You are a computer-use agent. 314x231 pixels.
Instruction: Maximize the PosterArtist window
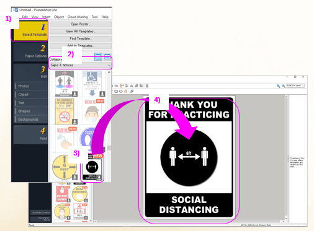(295, 77)
